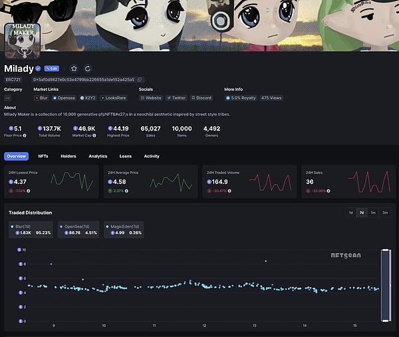The image size is (399, 337).
Task: Open the Website social link
Action: [x=152, y=98]
